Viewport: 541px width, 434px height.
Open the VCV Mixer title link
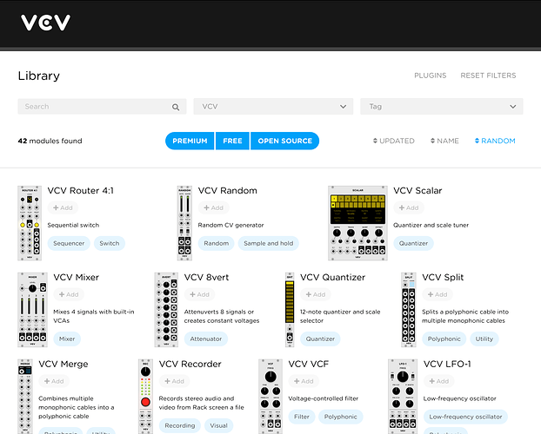[76, 277]
